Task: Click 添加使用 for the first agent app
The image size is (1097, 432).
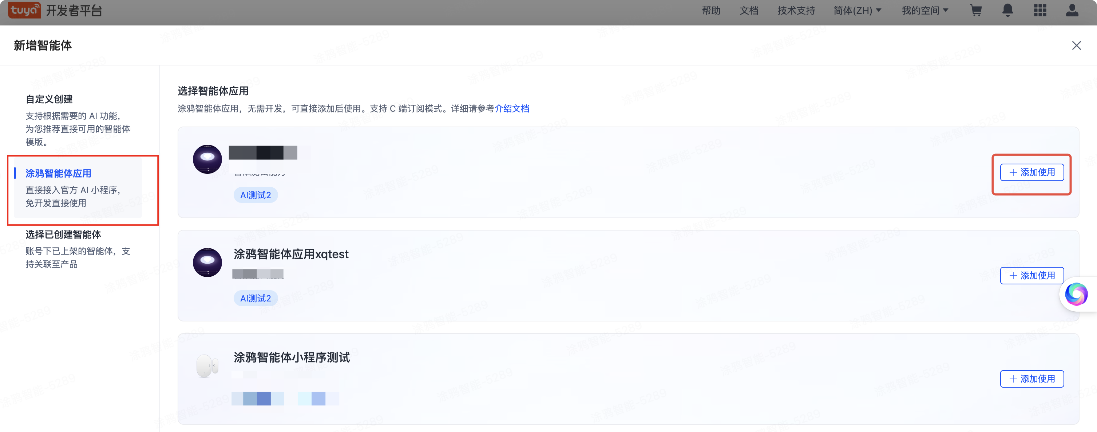Action: [x=1031, y=172]
